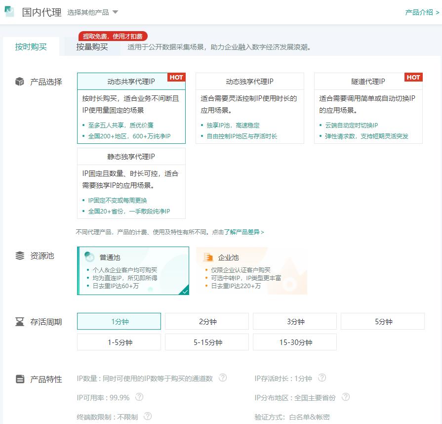Select 15-30分钟 survival period

tap(295, 342)
